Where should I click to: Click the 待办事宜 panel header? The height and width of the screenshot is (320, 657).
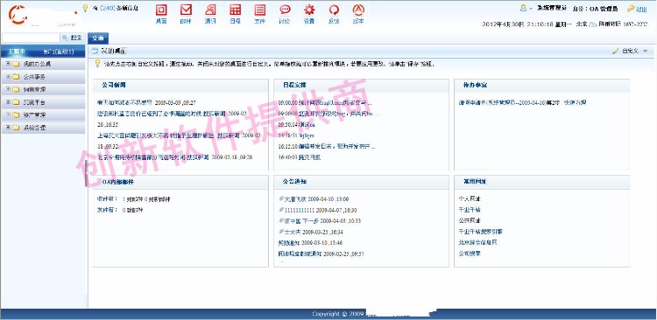pos(541,85)
